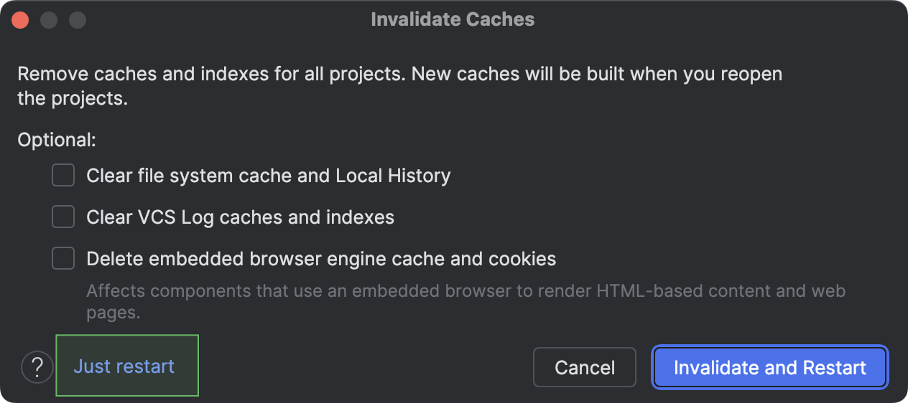Image resolution: width=908 pixels, height=403 pixels.
Task: Click the 'Invalidate Caches' dialog title
Action: pyautogui.click(x=453, y=19)
